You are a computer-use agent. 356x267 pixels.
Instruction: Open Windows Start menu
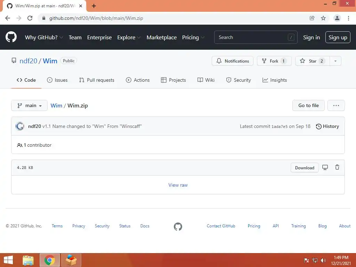[x=8, y=260]
